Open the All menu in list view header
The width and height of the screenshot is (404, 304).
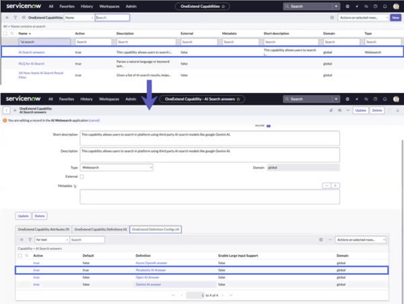(51, 6)
